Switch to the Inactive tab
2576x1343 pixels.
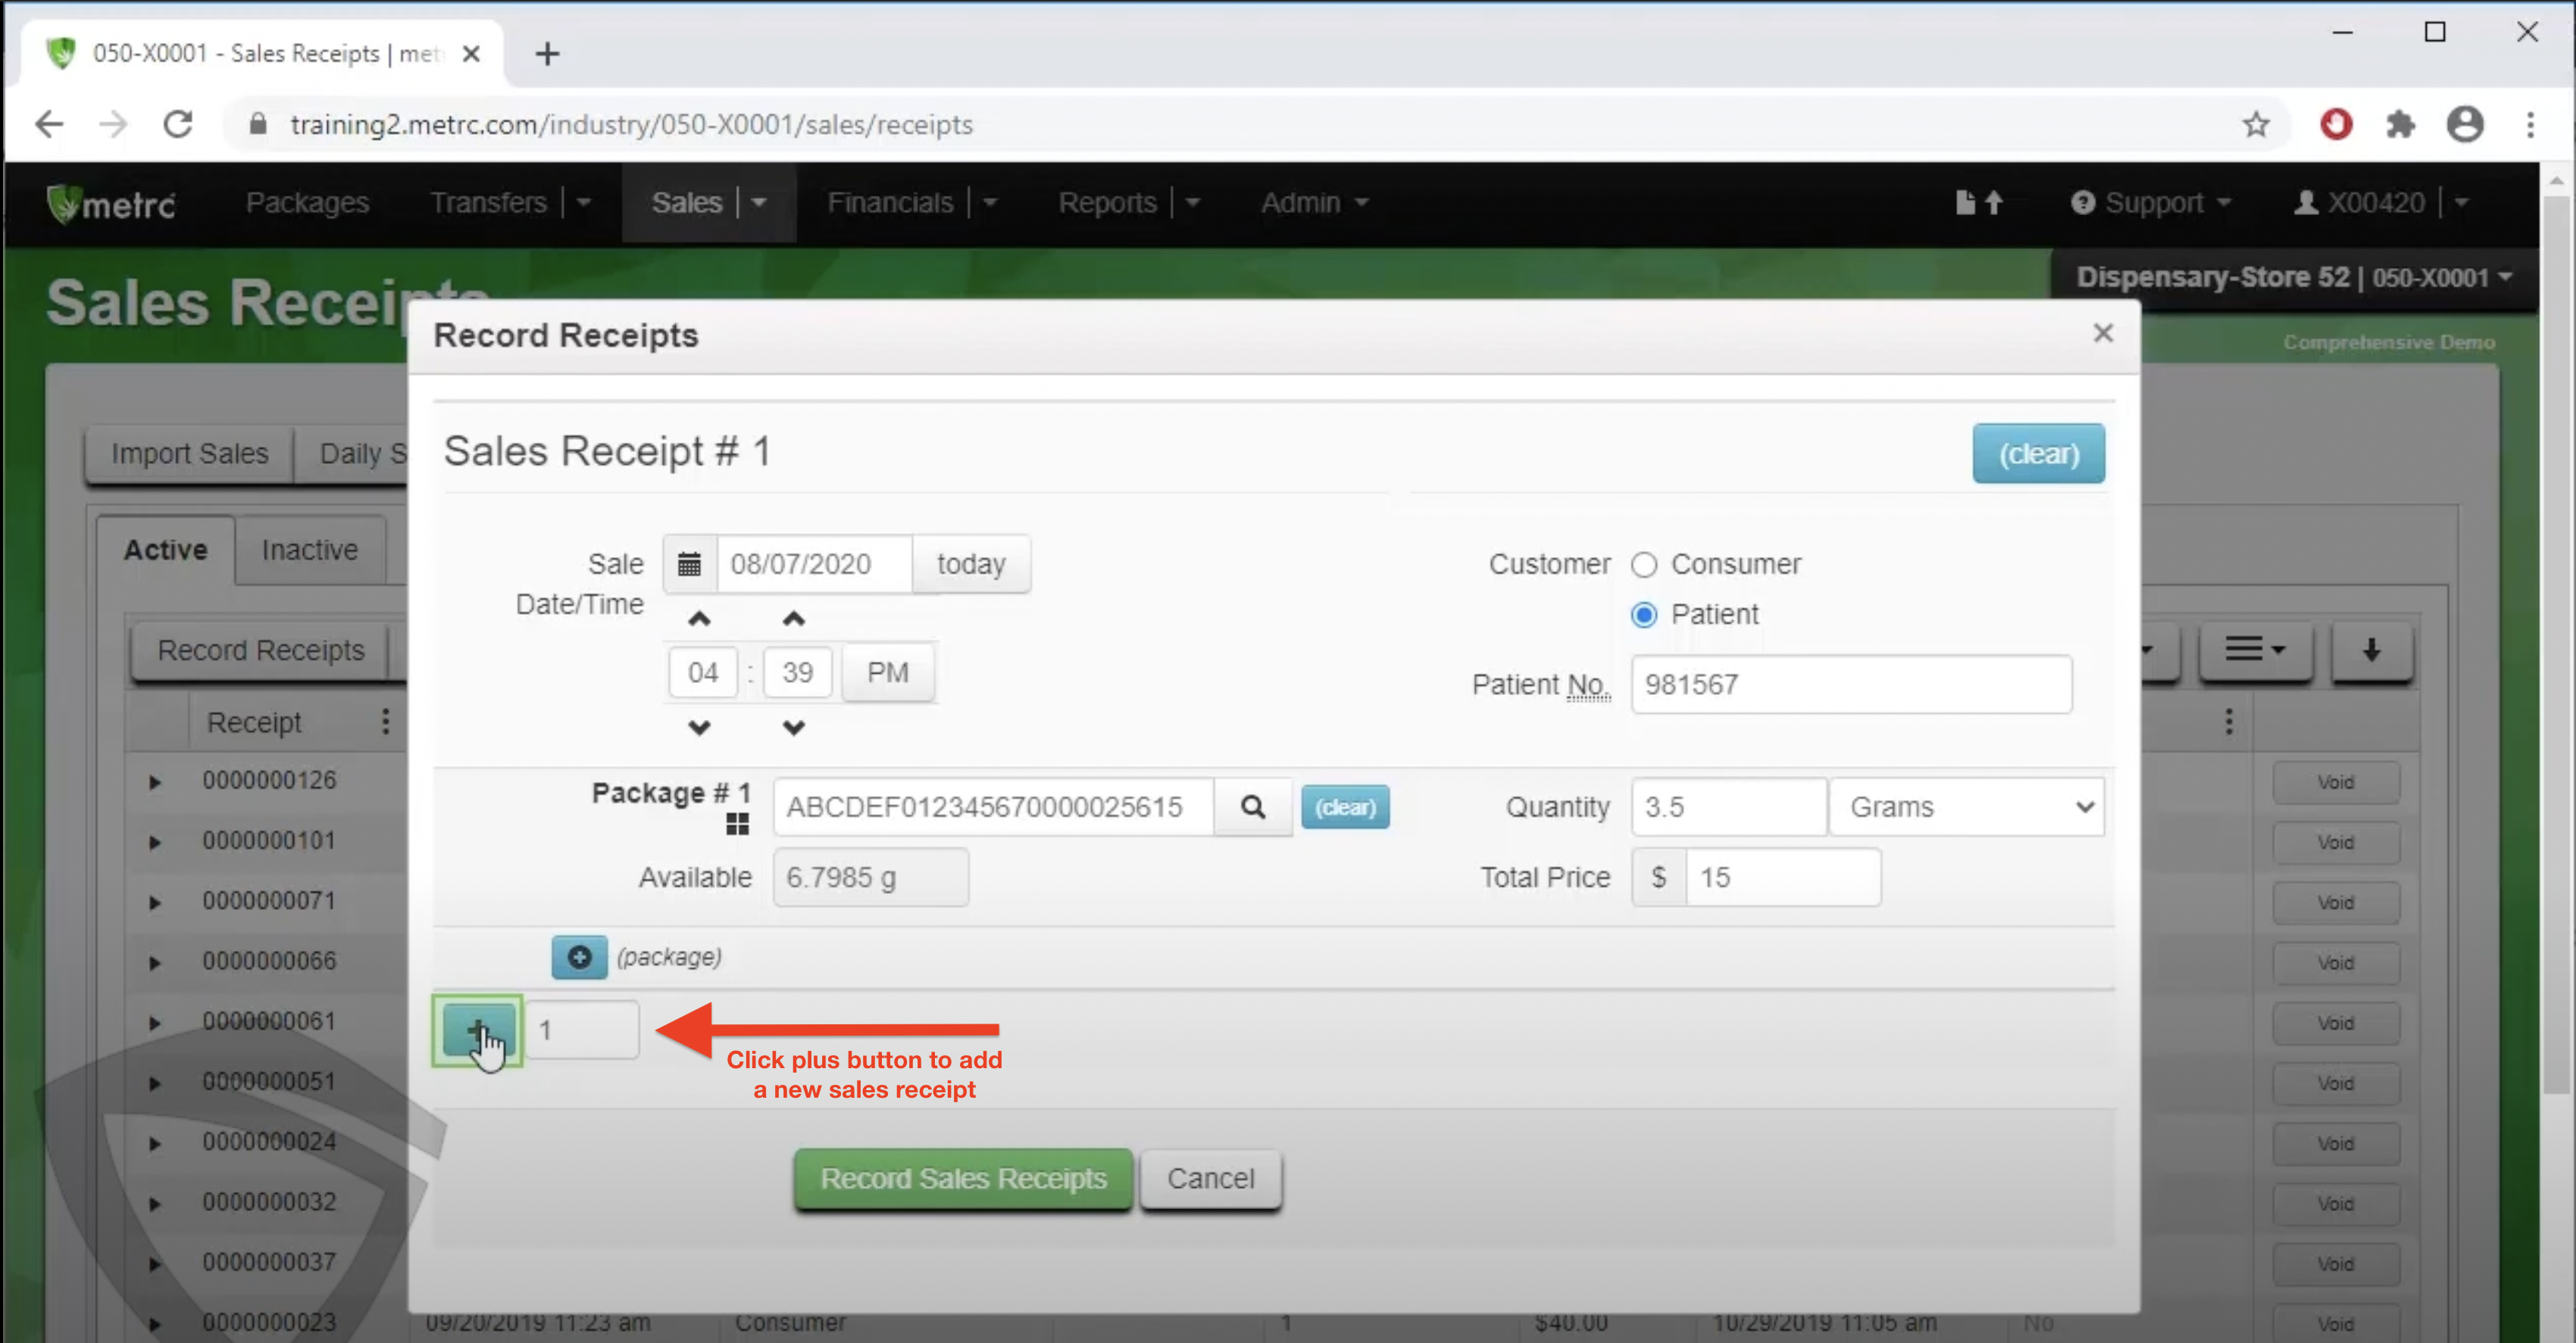coord(309,550)
